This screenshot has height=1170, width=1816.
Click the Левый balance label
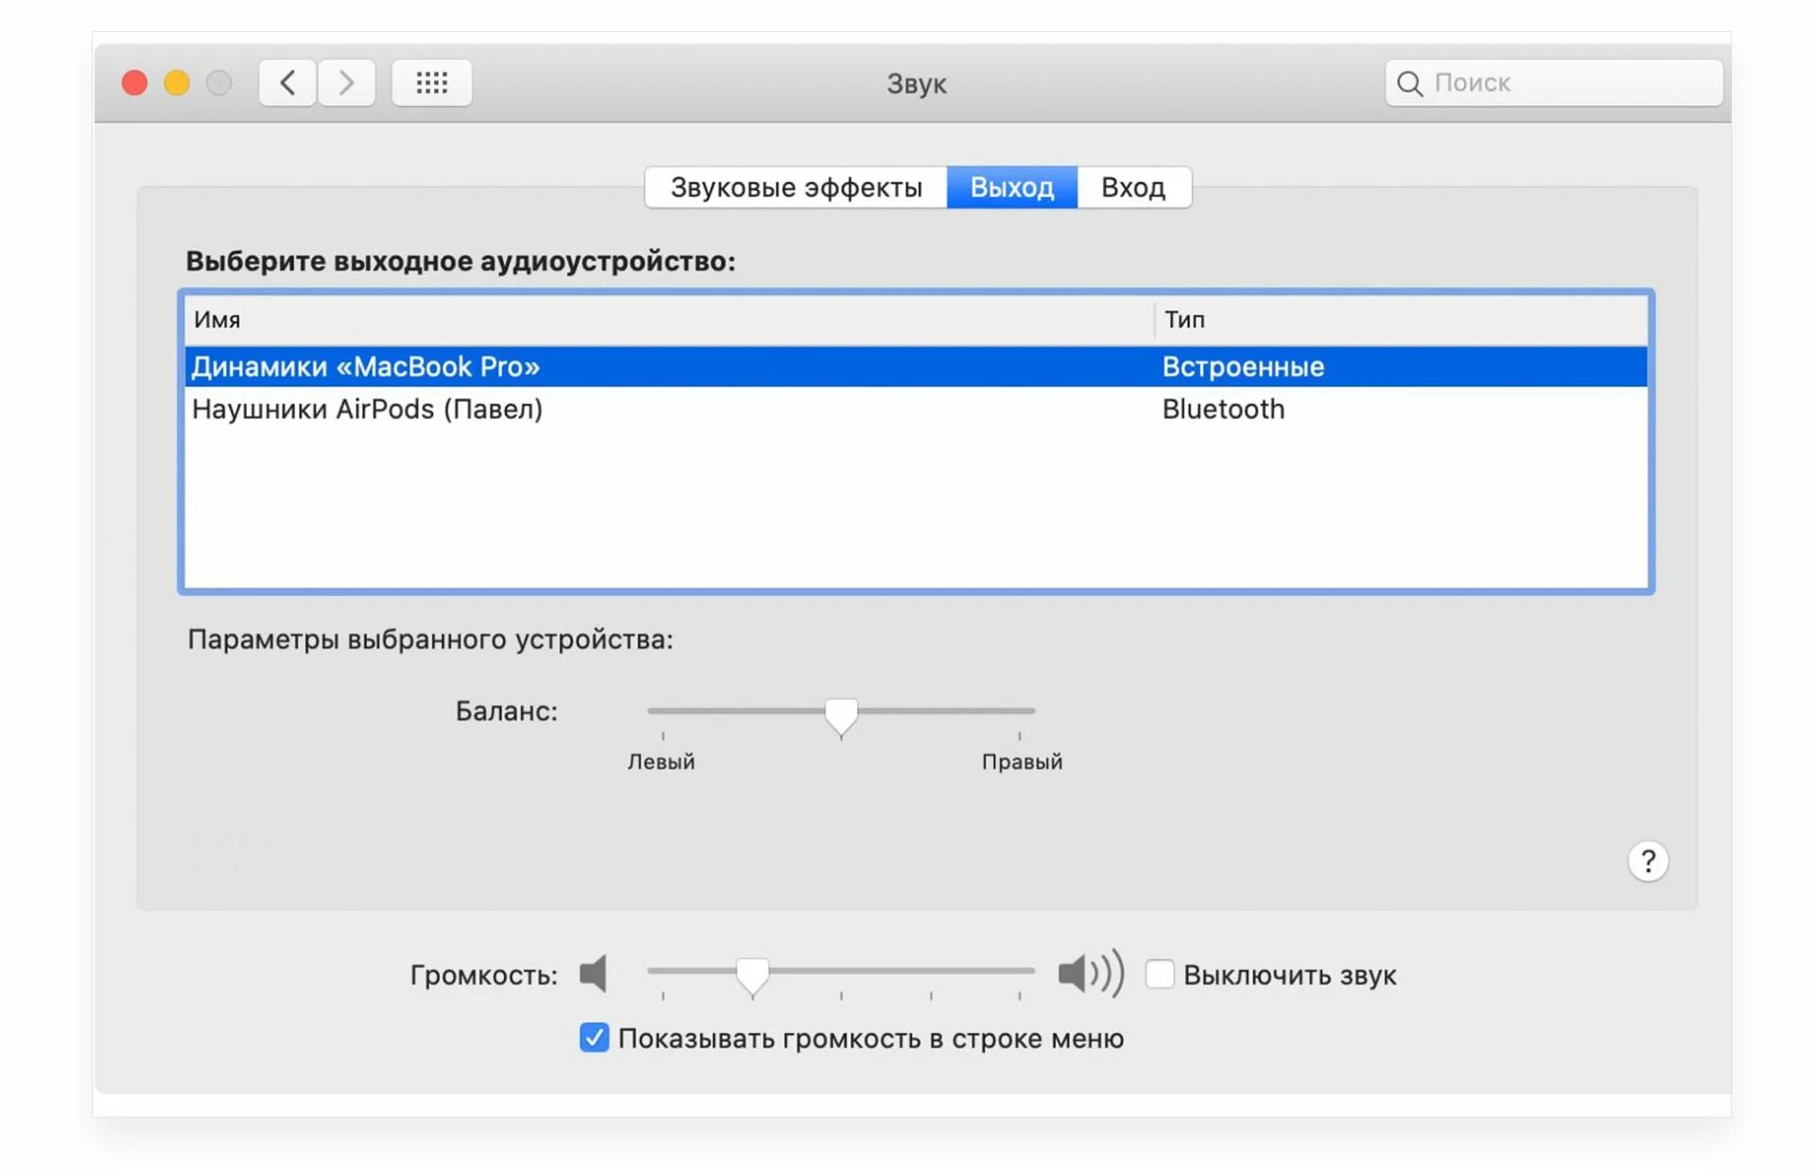pyautogui.click(x=661, y=761)
